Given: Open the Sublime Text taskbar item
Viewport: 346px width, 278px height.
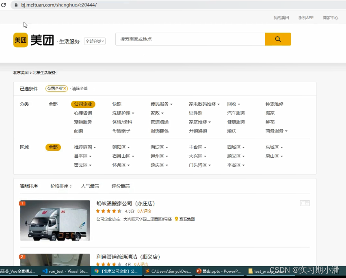Looking at the screenshot, I should pyautogui.click(x=168, y=271).
